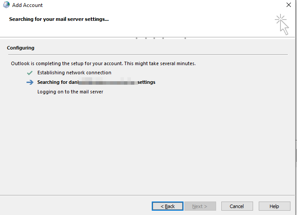
Task: Cancel the account setup
Action: pyautogui.click(x=237, y=206)
